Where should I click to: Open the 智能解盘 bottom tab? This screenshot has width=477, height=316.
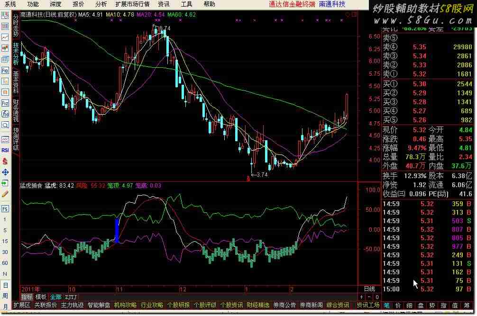(x=99, y=305)
